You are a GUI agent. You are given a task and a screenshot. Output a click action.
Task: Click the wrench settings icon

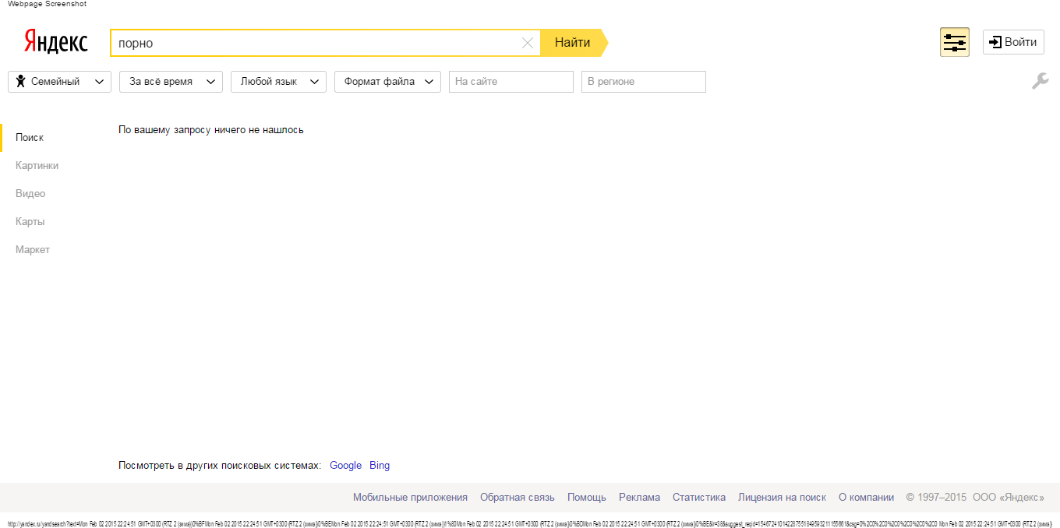(1040, 81)
